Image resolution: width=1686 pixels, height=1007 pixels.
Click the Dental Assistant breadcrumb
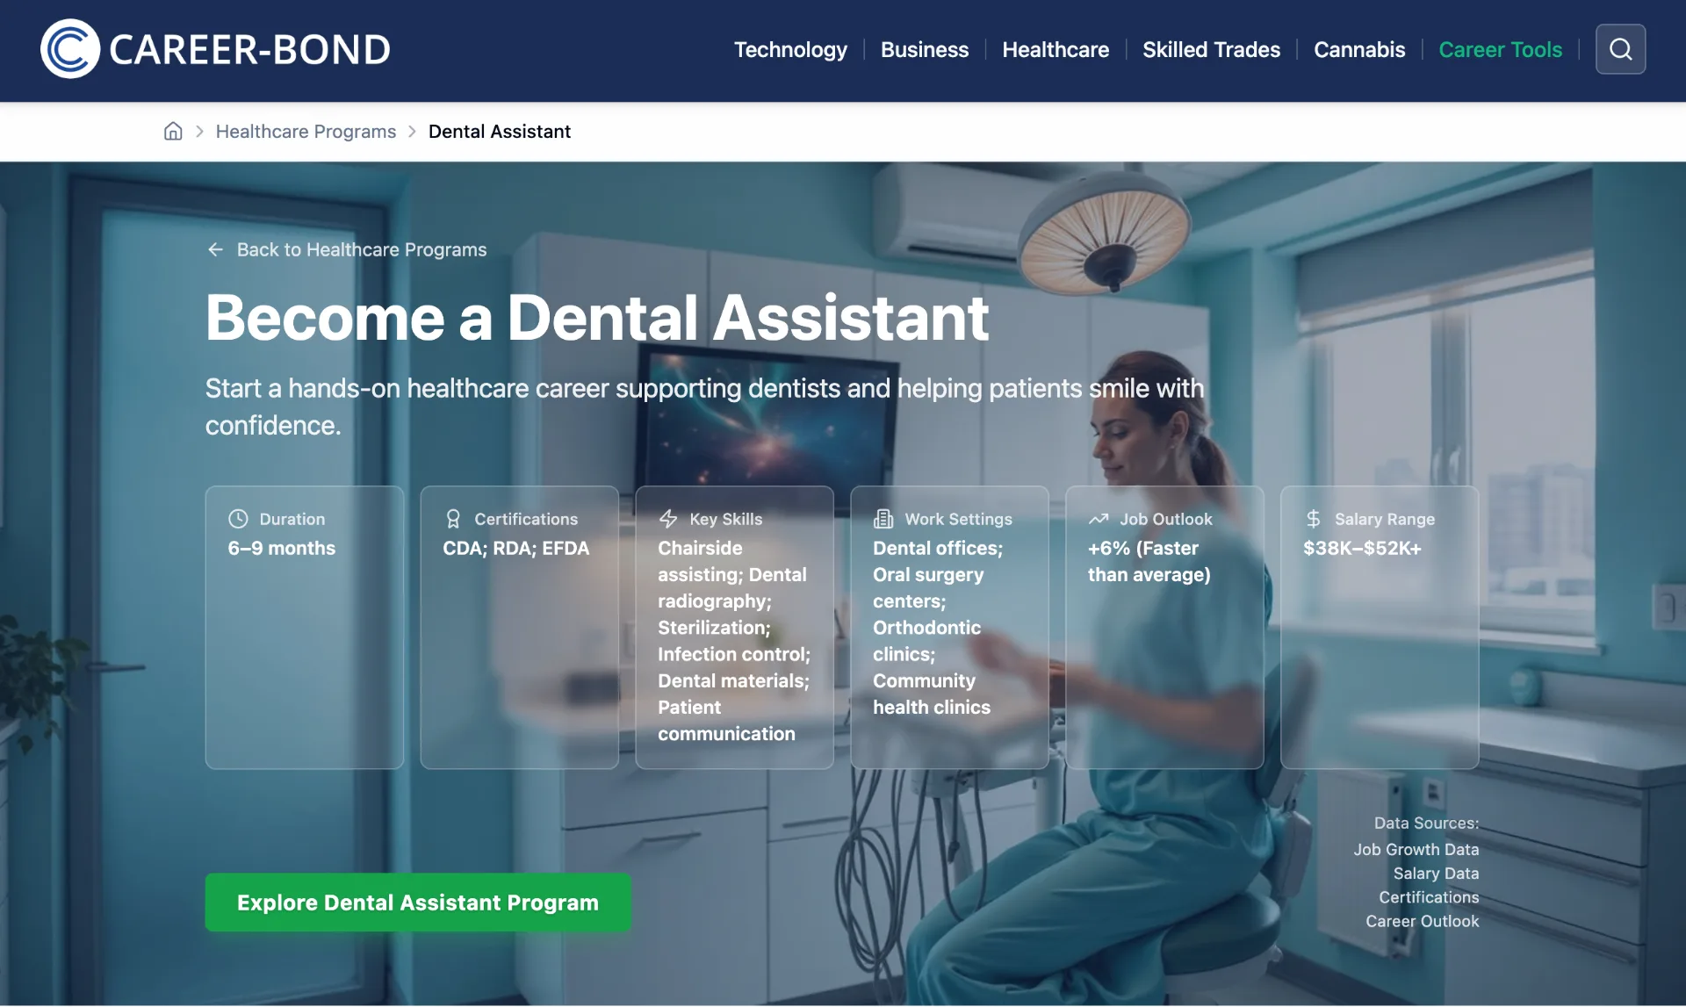coord(500,131)
